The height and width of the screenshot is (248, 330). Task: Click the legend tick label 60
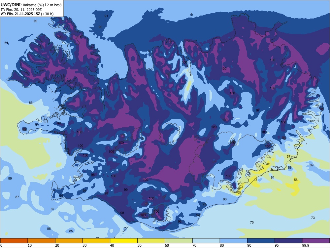pyautogui.click(x=167, y=245)
